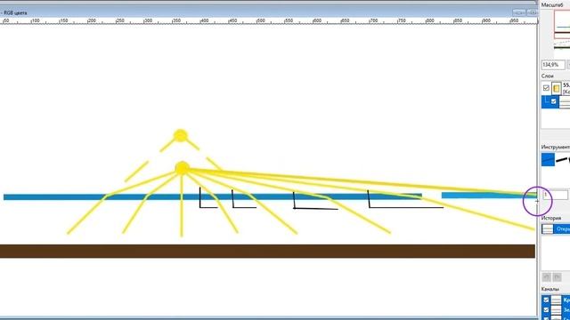Edit the 134,9% zoom field
This screenshot has width=570, height=320.
tap(553, 65)
